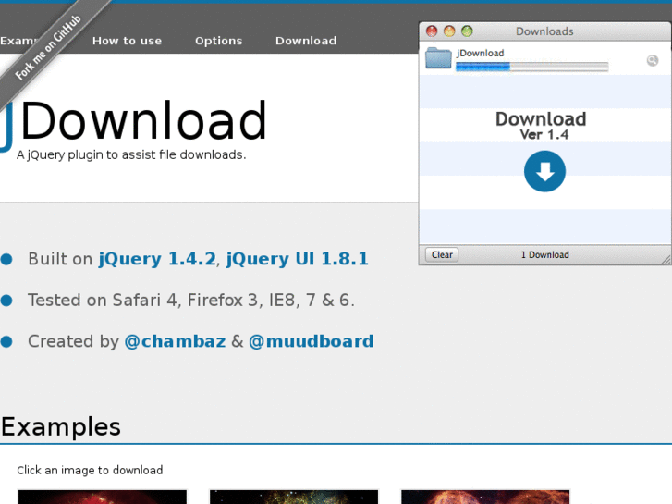
Task: Click the Fork me on GitHub ribbon
Action: (47, 47)
